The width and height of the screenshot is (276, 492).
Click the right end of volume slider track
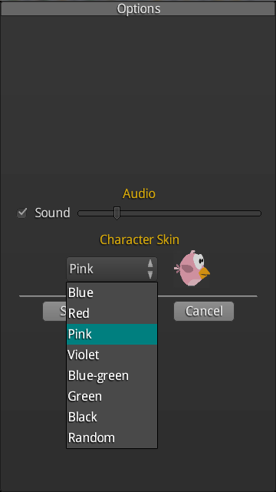coord(258,213)
